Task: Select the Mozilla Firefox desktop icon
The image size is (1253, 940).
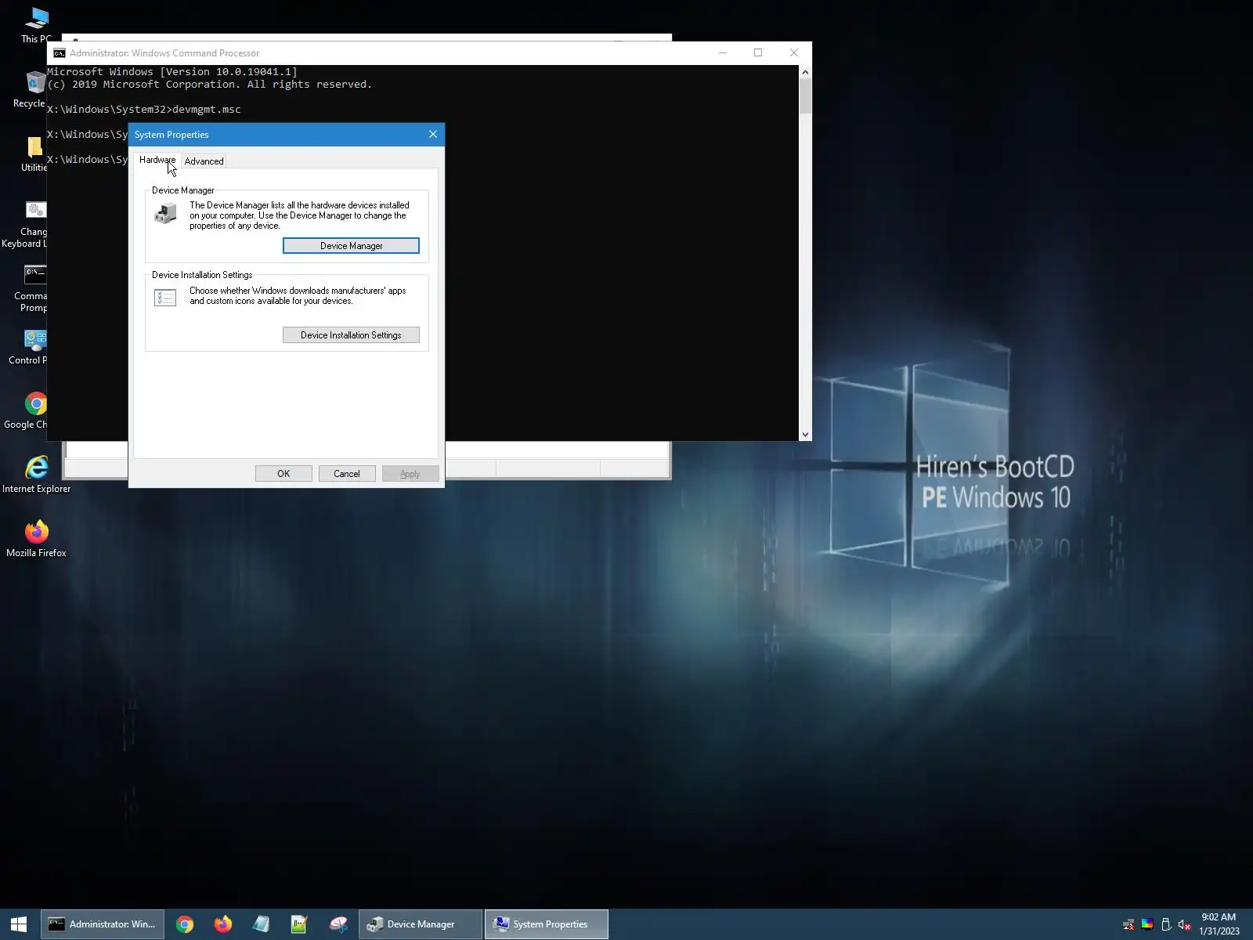Action: click(36, 539)
